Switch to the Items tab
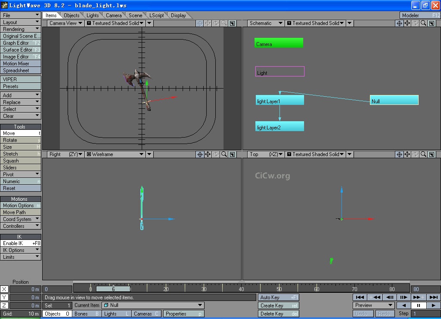 [51, 15]
